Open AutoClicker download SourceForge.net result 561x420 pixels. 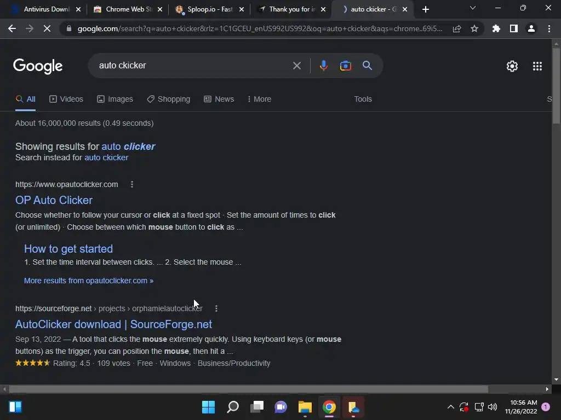(113, 324)
